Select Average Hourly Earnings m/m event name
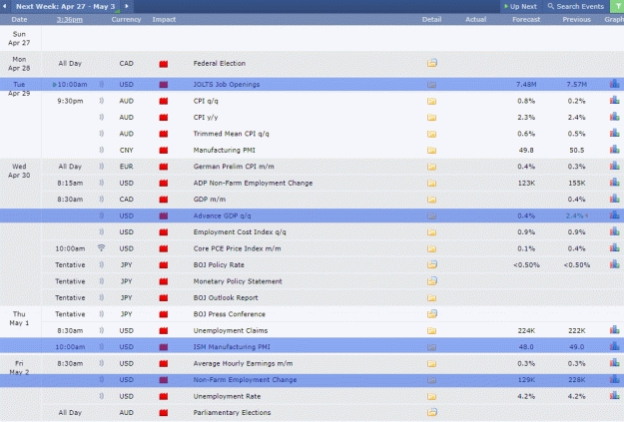This screenshot has height=422, width=624. pyautogui.click(x=243, y=363)
